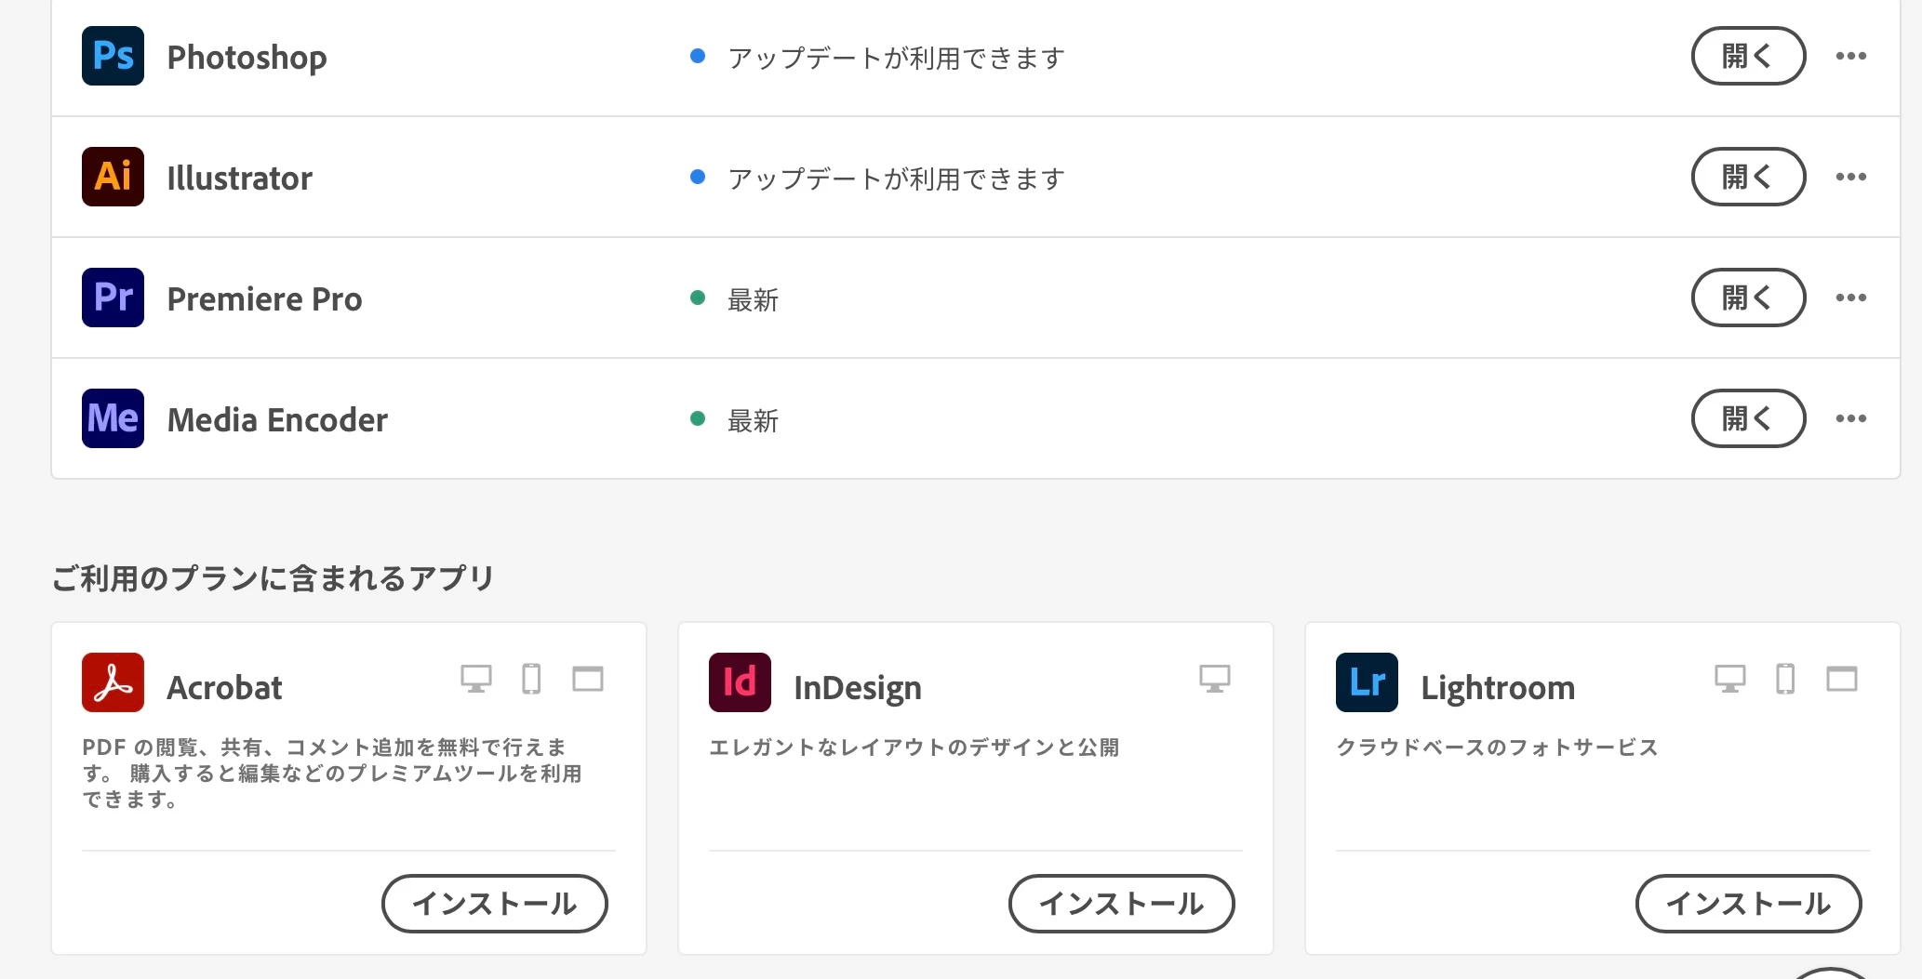Click the mobile platform icon on Acrobat card

pos(531,679)
